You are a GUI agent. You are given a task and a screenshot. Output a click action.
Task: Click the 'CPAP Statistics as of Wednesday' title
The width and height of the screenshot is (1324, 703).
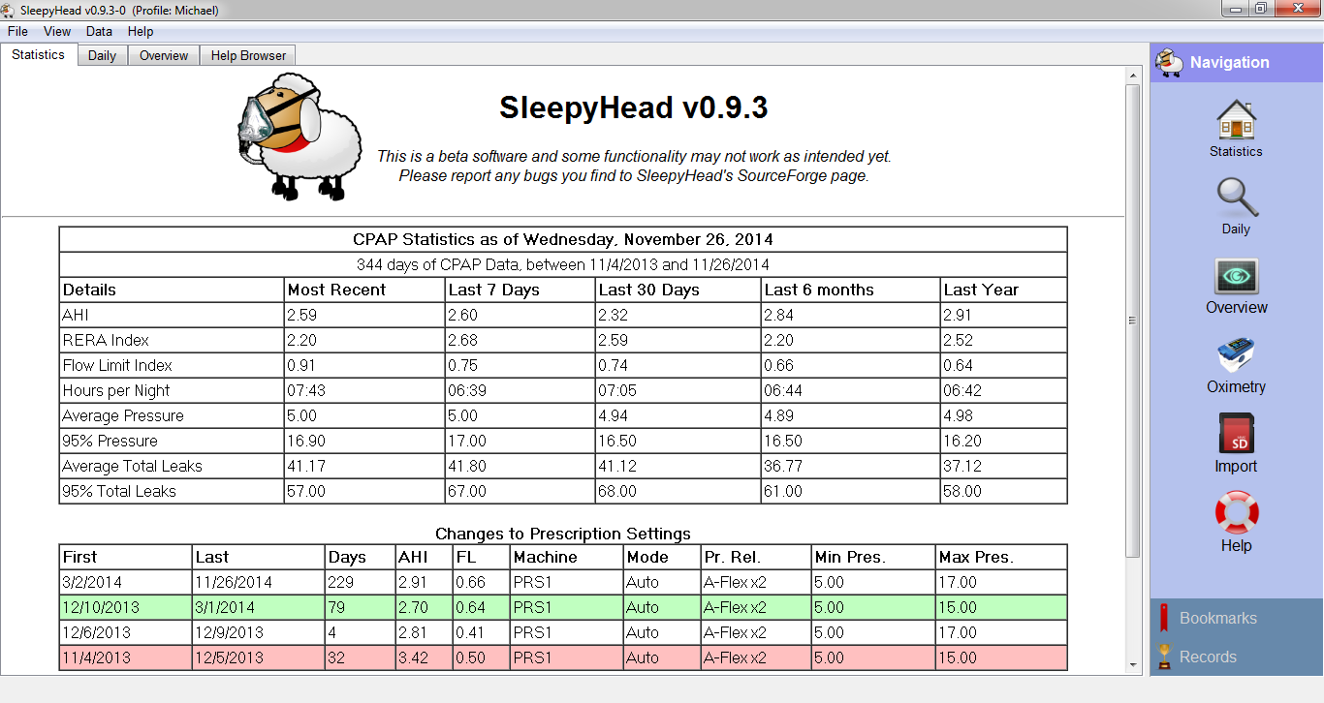[563, 239]
